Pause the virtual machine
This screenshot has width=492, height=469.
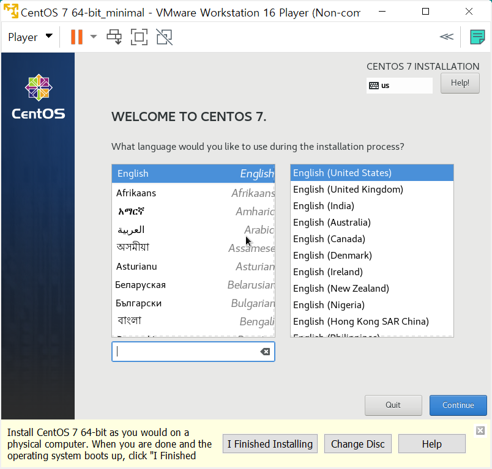(x=76, y=37)
